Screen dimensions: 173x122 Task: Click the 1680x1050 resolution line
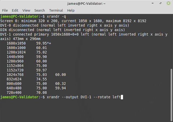29,43
